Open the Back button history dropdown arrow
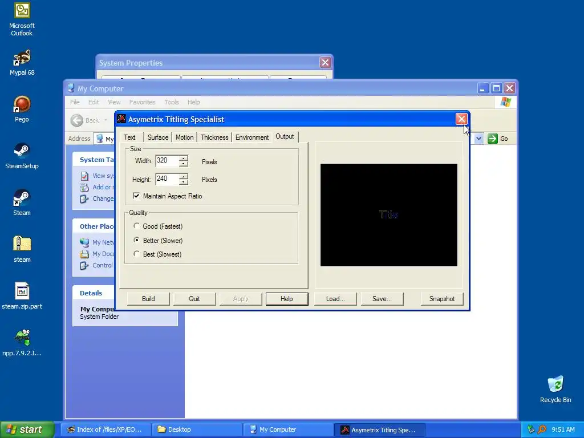 tap(106, 120)
